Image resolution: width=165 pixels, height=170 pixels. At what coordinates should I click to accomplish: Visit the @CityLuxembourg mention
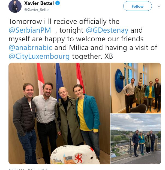(x=39, y=56)
